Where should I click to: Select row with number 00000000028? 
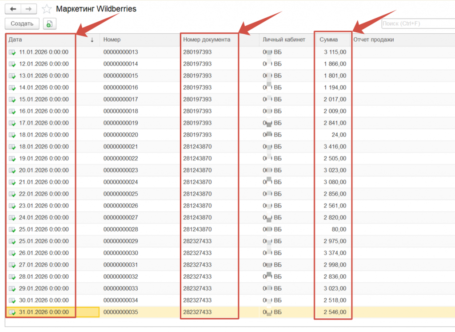pos(121,229)
